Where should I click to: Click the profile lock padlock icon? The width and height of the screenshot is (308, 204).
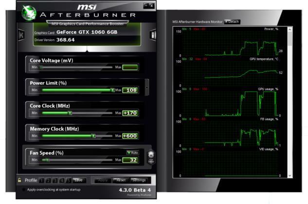(19, 180)
